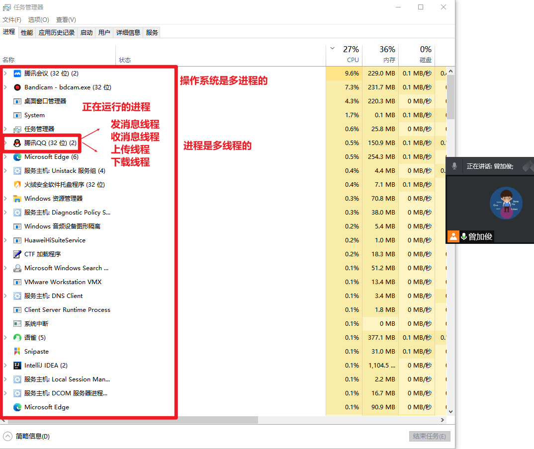Click the 9.6% CPU value for 腾讯会议

click(x=352, y=74)
